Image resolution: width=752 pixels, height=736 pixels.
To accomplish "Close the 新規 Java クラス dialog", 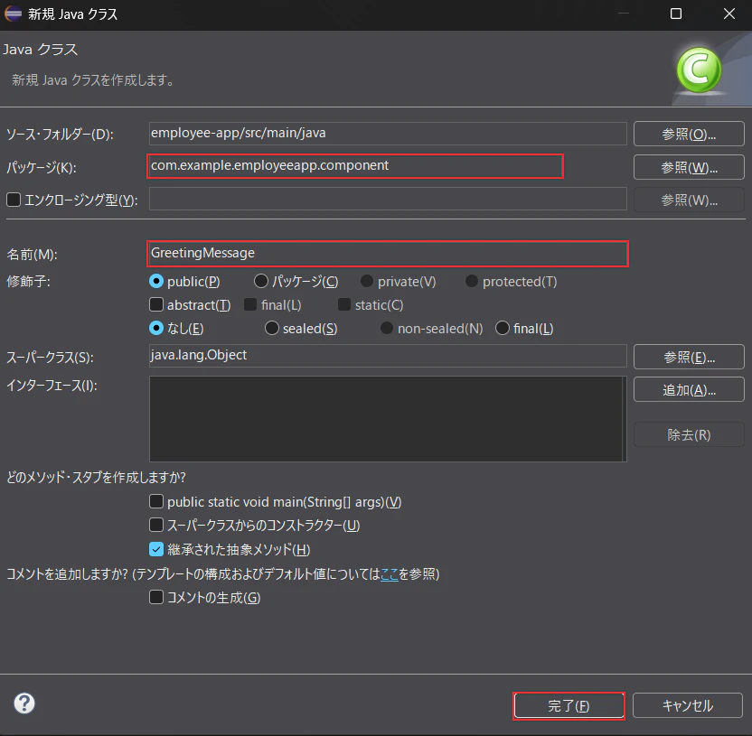I will click(x=729, y=14).
